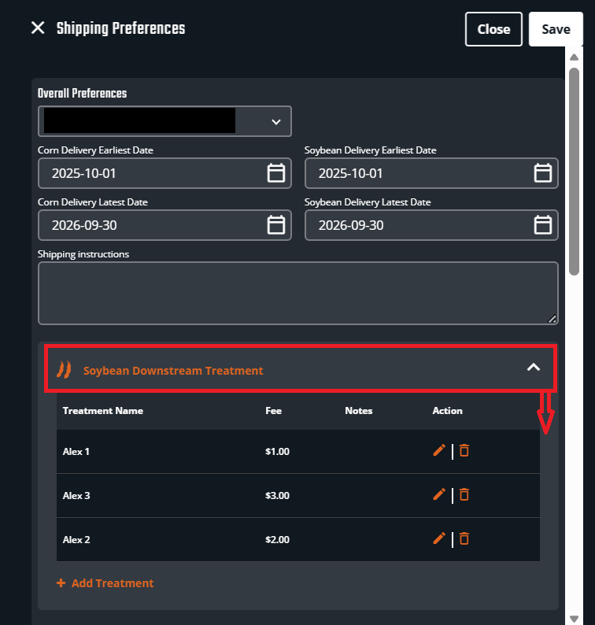Click the scrollbar down arrow

pyautogui.click(x=574, y=619)
